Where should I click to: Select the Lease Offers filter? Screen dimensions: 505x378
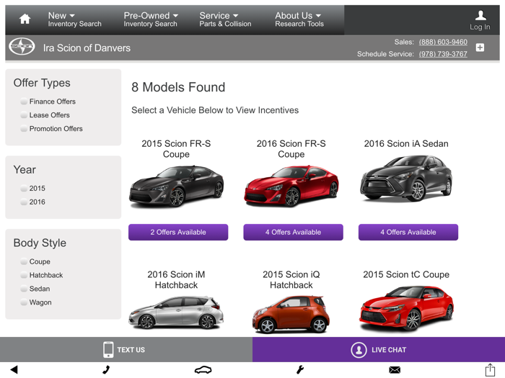45,115
